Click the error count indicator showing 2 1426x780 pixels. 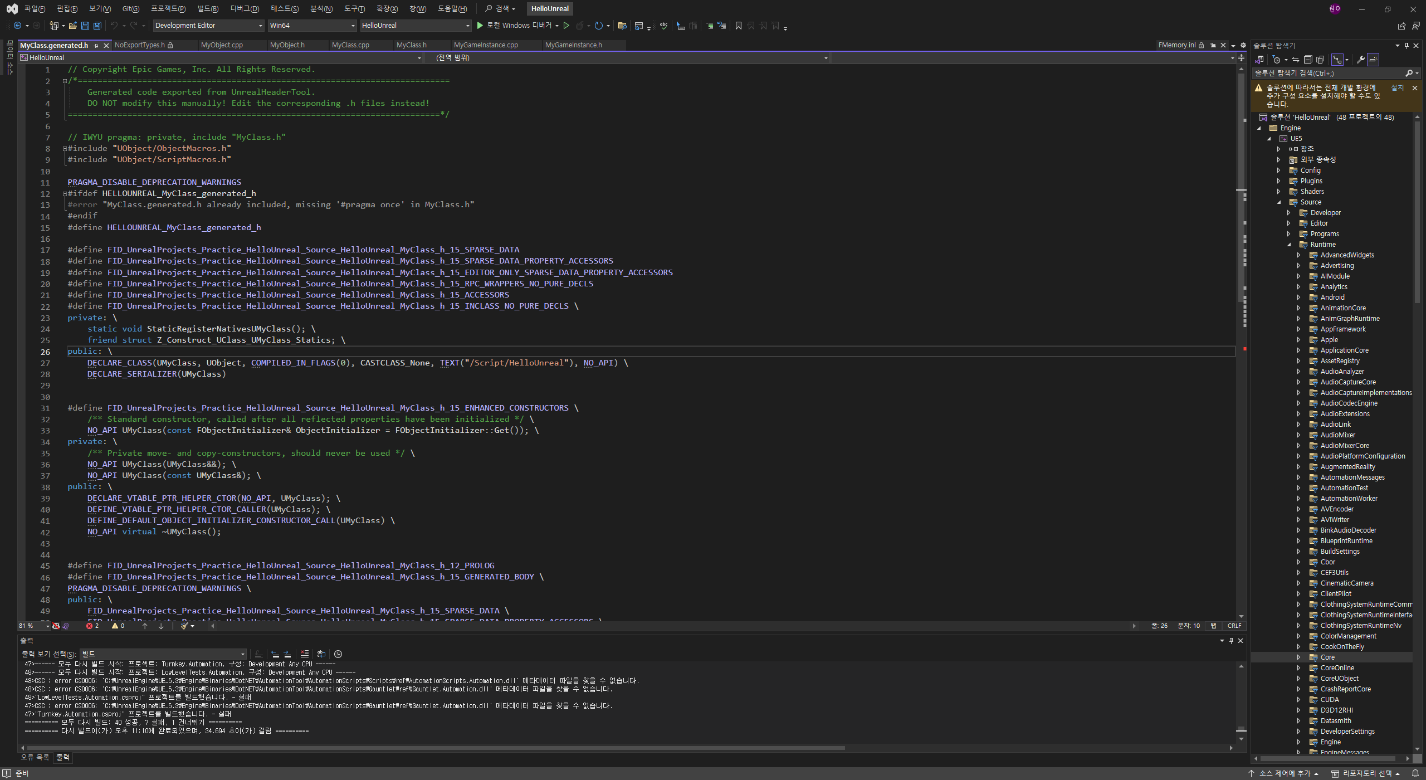coord(93,626)
